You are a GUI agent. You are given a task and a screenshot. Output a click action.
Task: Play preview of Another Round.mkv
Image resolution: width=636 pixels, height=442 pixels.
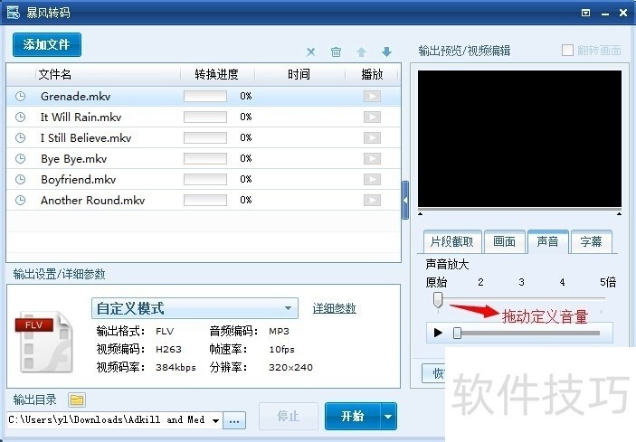click(x=372, y=200)
